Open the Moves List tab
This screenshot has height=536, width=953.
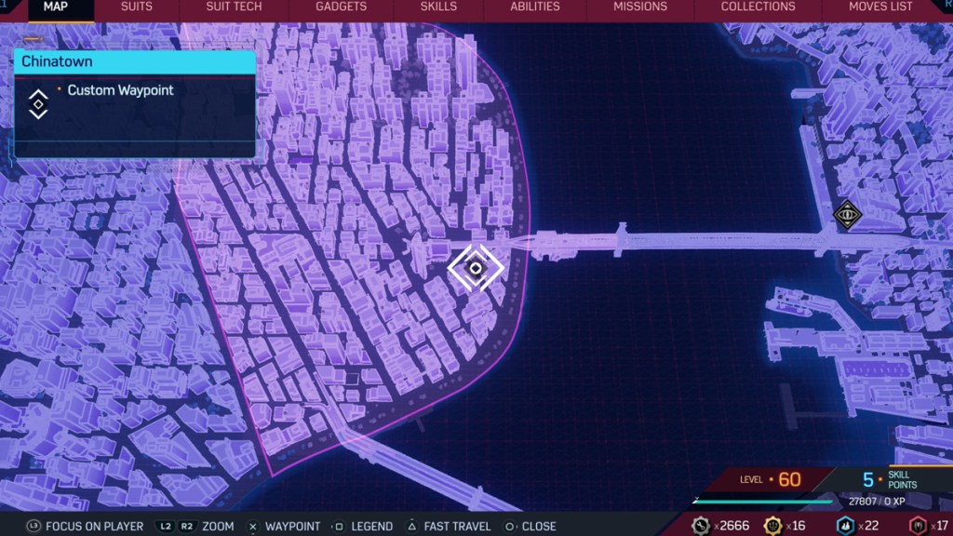click(880, 7)
